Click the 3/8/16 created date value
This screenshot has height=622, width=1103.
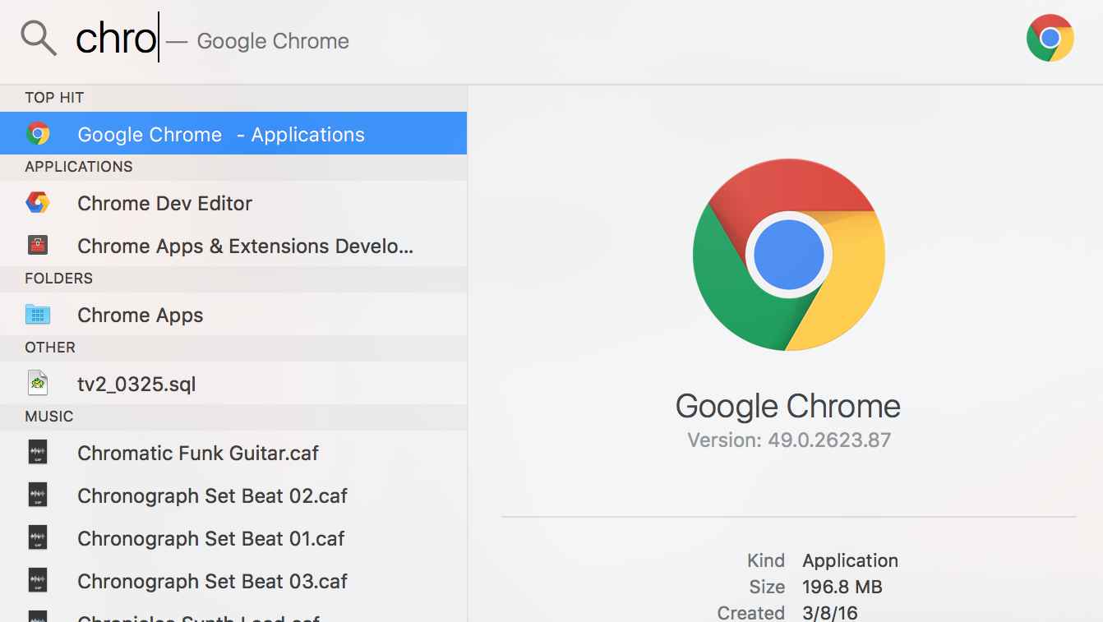[830, 613]
